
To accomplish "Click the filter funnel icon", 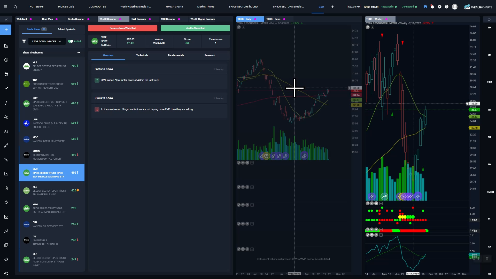I will point(24,41).
